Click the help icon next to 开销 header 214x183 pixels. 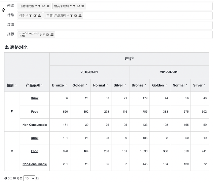pos(133,58)
